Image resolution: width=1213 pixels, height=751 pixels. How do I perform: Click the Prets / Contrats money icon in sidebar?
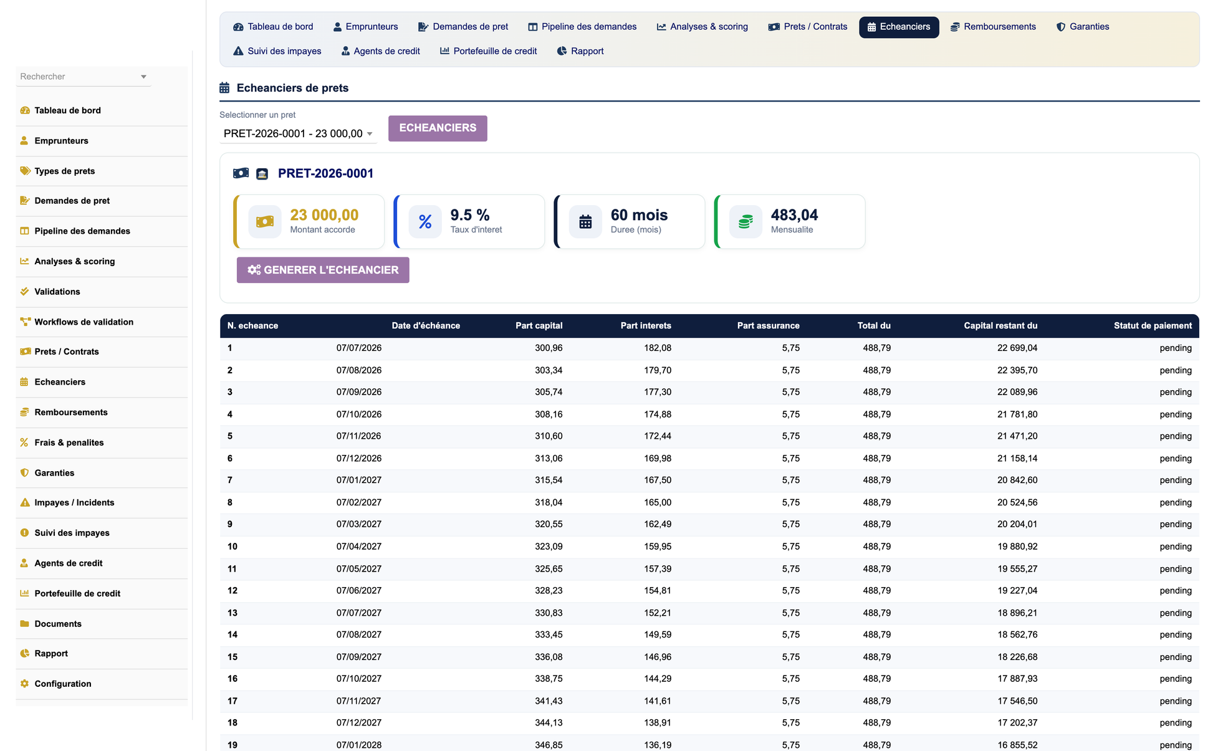(25, 352)
